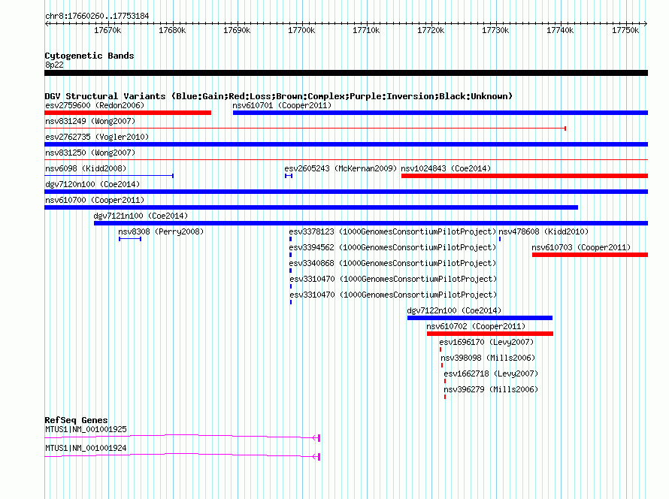The height and width of the screenshot is (499, 669).
Task: Click the nsv831250 (Wong2007) label
Action: [90, 153]
